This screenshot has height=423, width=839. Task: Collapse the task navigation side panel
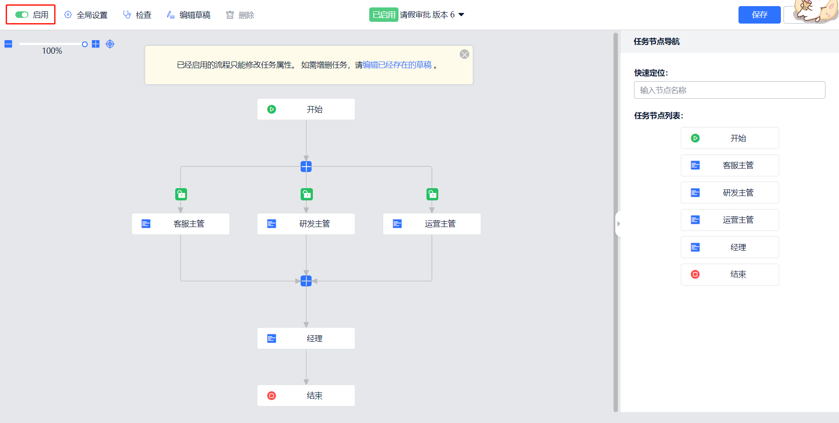coord(618,224)
